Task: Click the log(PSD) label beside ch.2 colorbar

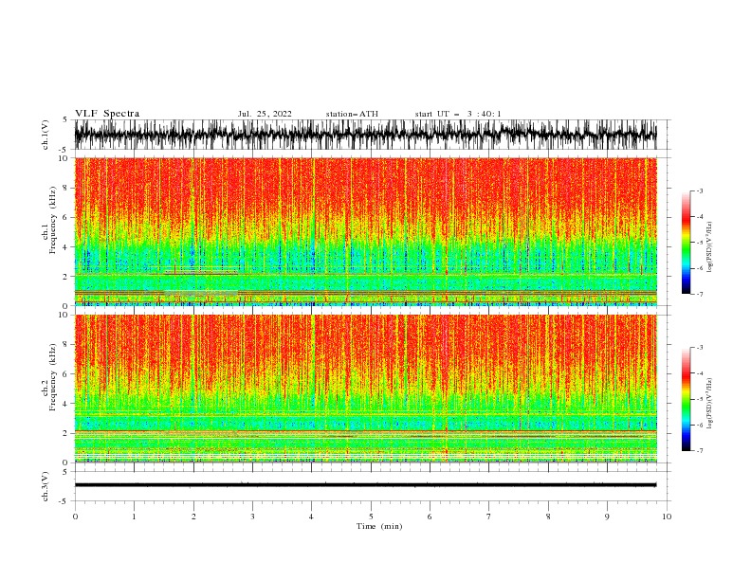Action: pyautogui.click(x=709, y=403)
